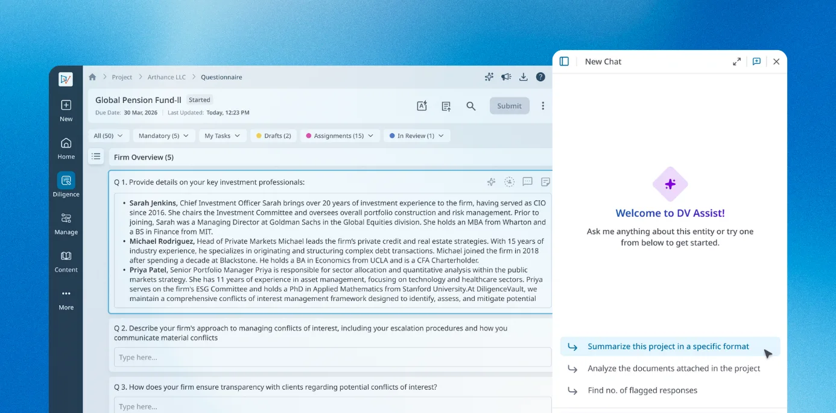
Task: Click the DV Assist sparkle diamond logo
Action: 670,184
